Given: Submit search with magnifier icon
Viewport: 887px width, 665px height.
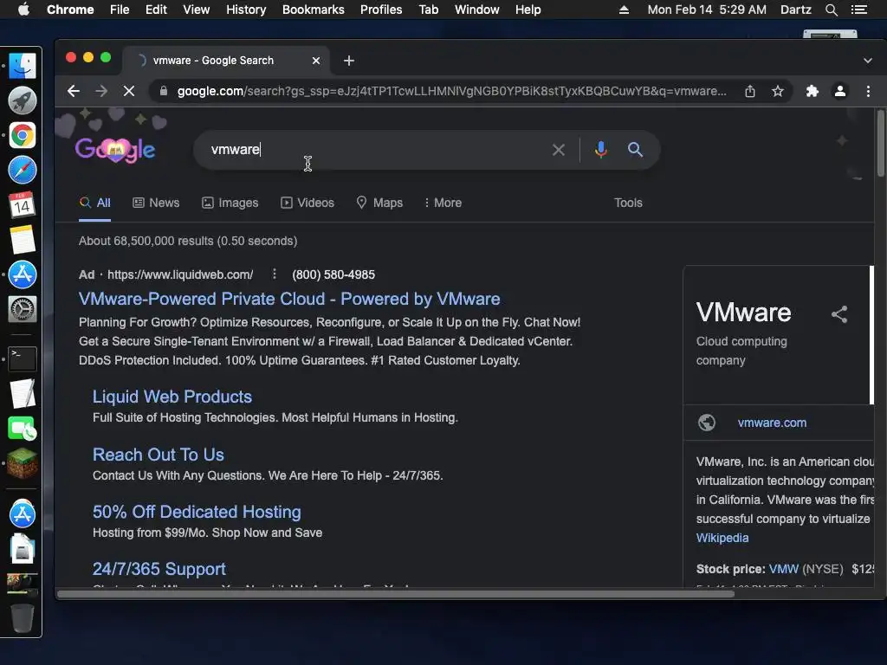Looking at the screenshot, I should point(635,150).
